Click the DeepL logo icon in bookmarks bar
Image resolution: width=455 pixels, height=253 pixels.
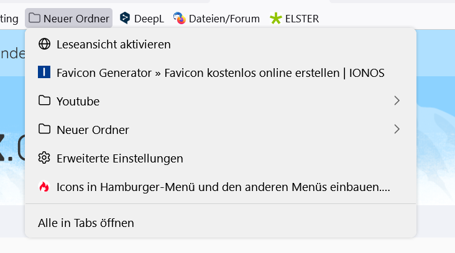[125, 19]
